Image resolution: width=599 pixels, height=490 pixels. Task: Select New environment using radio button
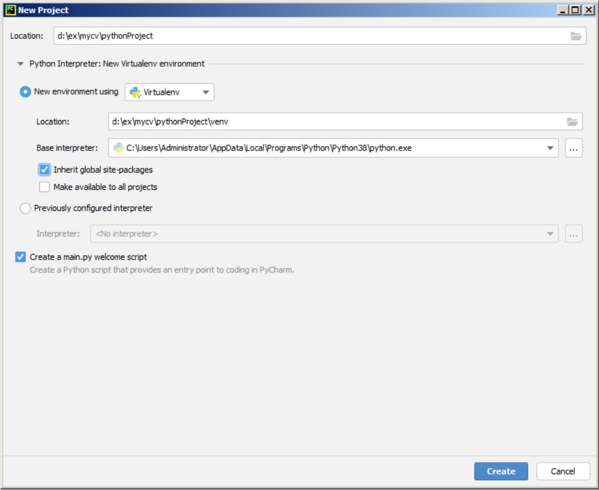click(x=25, y=92)
